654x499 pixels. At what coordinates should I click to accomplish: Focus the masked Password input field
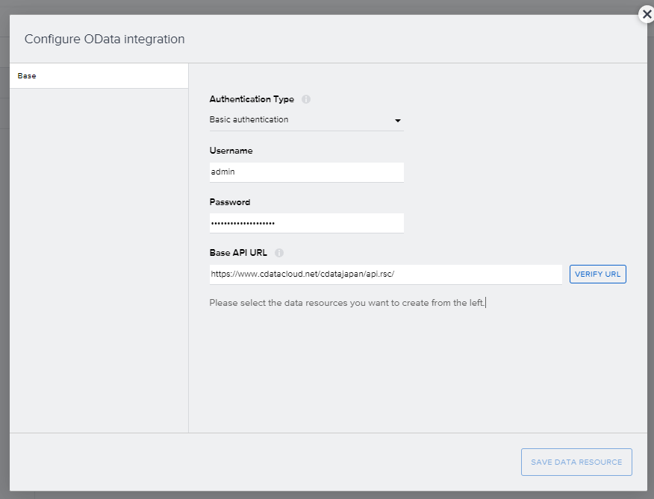point(306,223)
